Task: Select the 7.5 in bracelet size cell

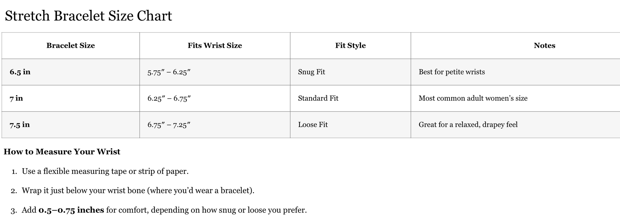Action: 20,125
